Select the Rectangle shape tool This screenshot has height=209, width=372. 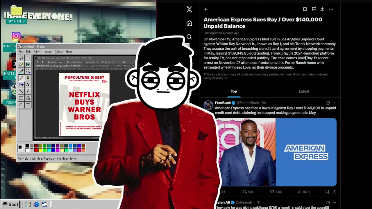tap(21, 98)
